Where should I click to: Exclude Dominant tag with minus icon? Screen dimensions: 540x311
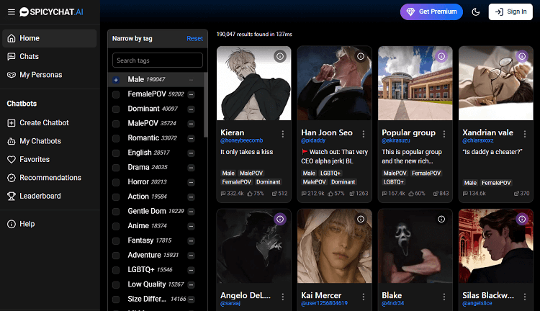pos(191,109)
